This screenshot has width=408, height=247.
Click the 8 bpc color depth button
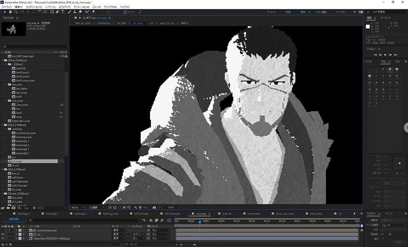point(27,208)
